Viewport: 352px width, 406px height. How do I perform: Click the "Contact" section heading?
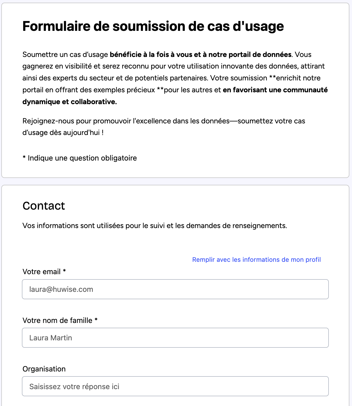44,206
